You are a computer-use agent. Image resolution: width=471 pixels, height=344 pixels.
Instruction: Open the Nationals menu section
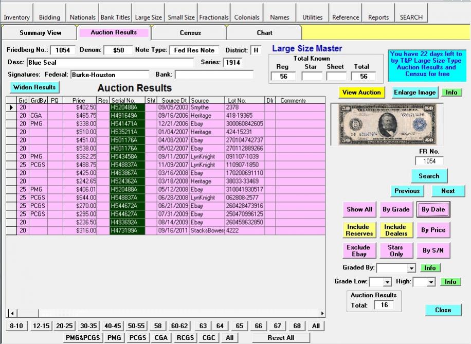[83, 17]
